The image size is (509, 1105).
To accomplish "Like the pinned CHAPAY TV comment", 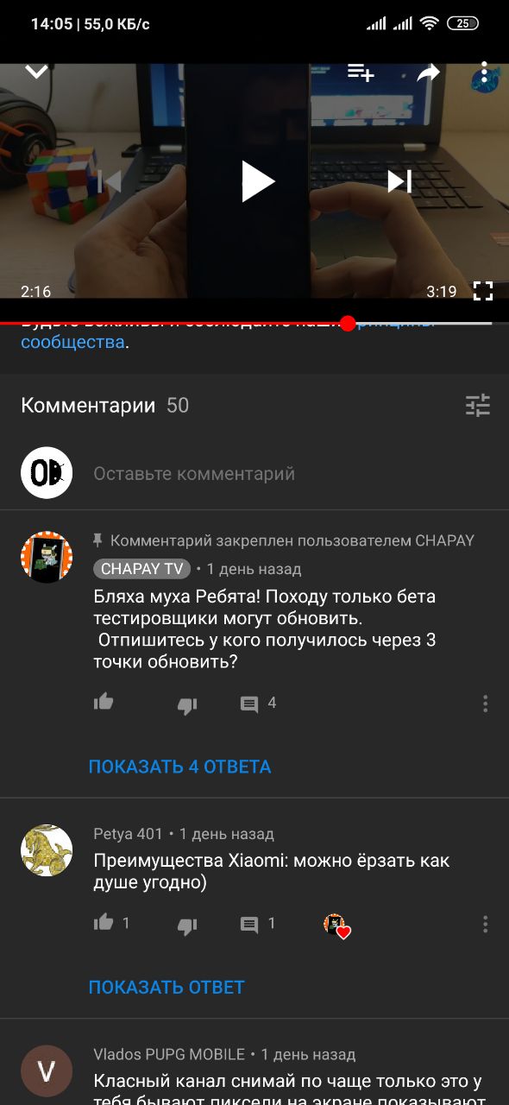I will [x=104, y=702].
